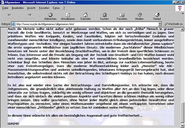
Task: Click into the address URL field
Action: point(85,24)
